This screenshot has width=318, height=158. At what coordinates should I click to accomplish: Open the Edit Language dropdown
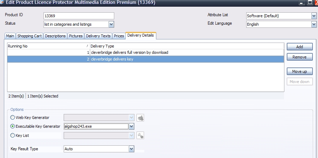click(313, 24)
